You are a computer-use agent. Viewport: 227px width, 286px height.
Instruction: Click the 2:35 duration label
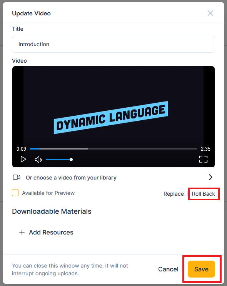pyautogui.click(x=205, y=149)
